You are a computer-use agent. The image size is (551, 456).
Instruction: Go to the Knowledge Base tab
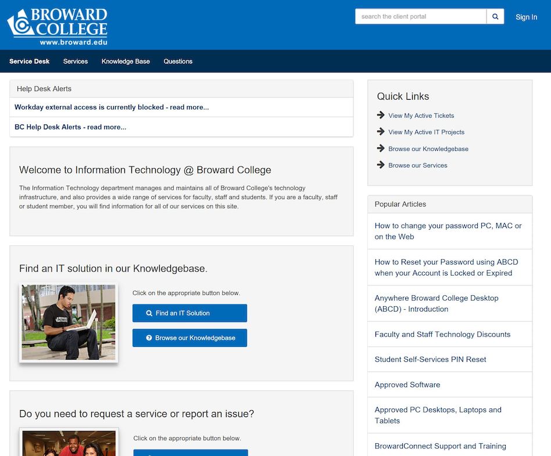pyautogui.click(x=126, y=61)
